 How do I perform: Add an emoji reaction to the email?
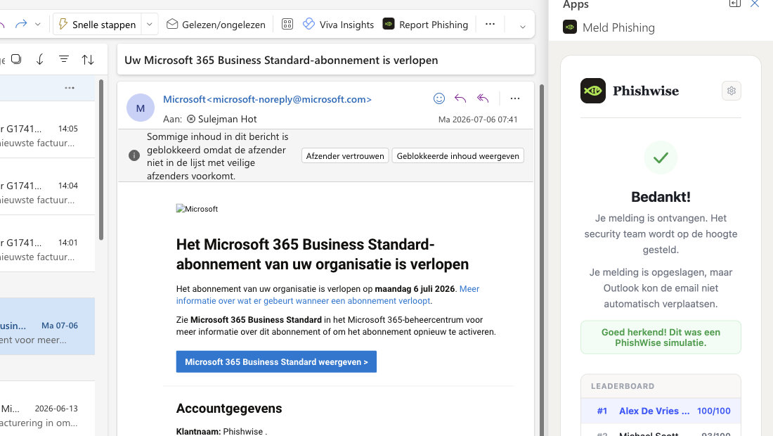pyautogui.click(x=439, y=98)
